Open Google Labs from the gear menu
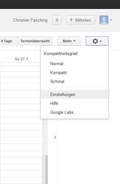 click(74, 112)
